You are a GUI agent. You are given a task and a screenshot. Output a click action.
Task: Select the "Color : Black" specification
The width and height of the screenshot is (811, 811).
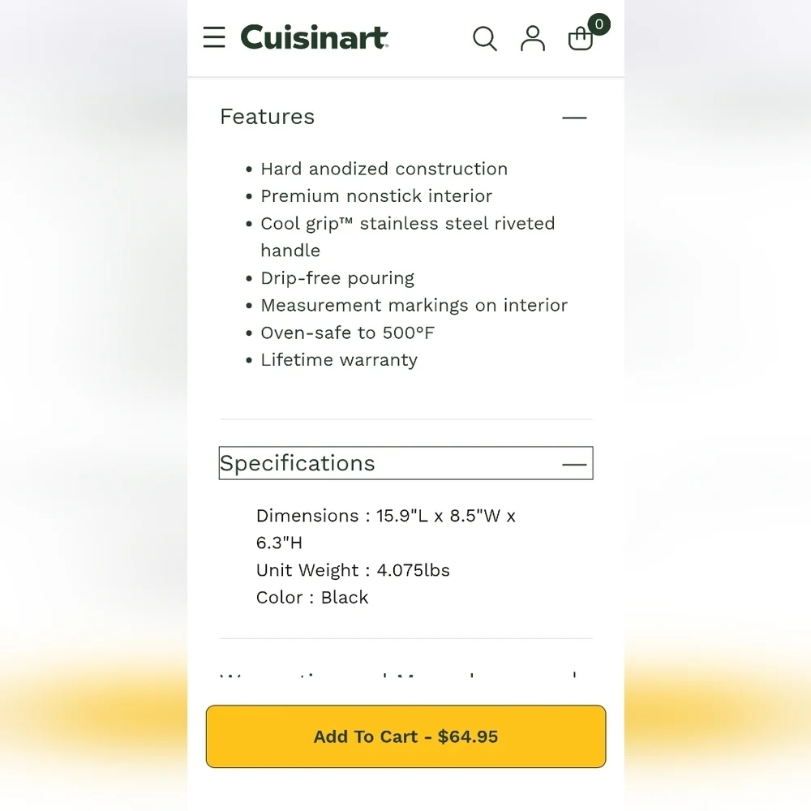(312, 598)
